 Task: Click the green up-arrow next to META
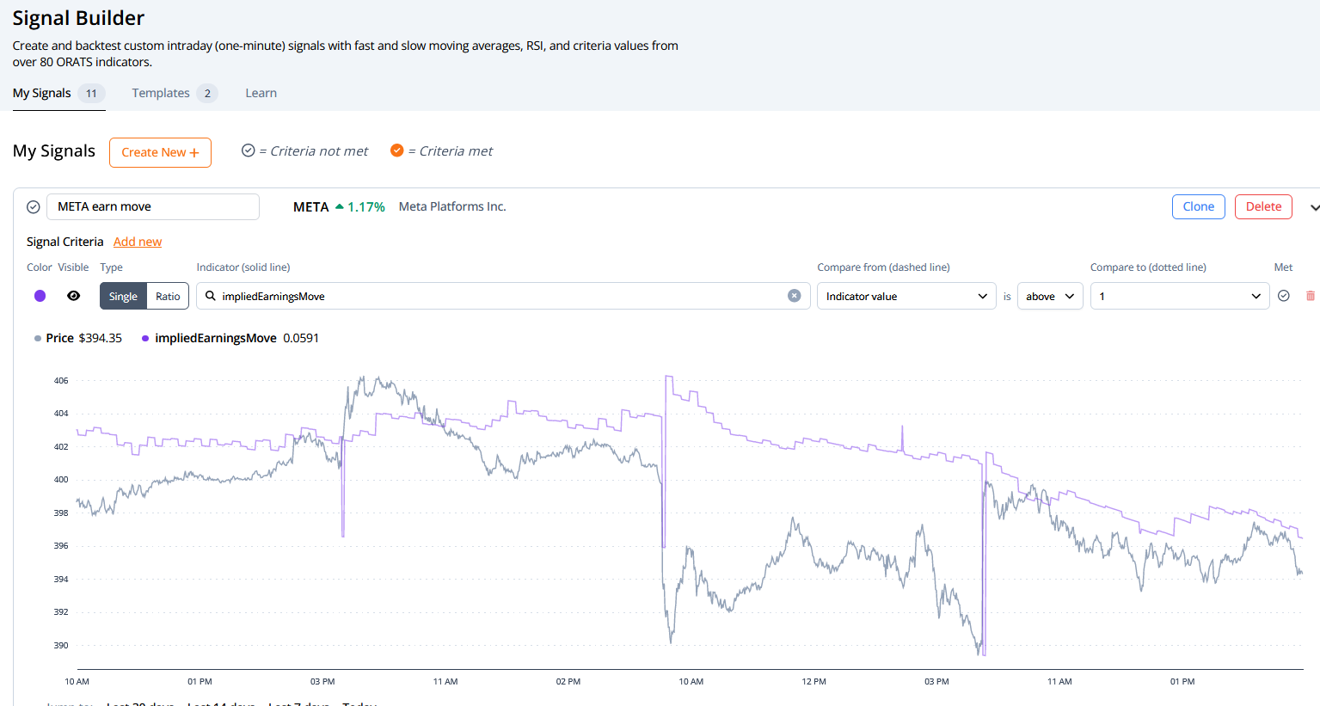[x=340, y=206]
